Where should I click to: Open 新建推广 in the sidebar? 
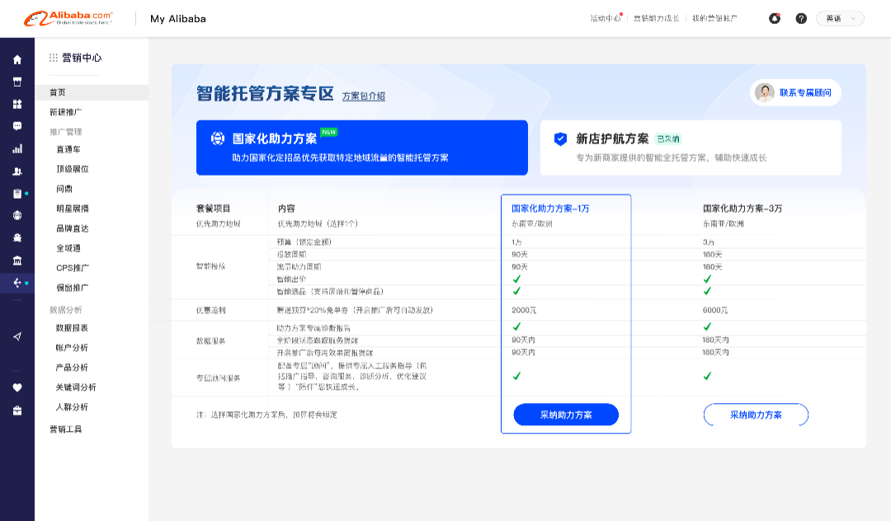tap(65, 112)
